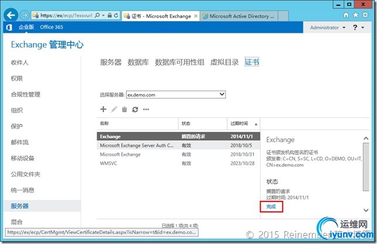Go back with the browser back arrow
This screenshot has height=244, width=377.
click(11, 15)
